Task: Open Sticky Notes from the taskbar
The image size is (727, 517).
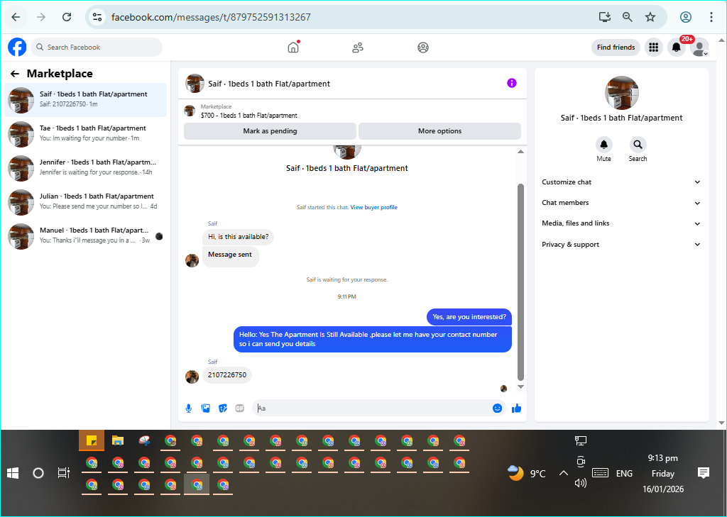Action: pyautogui.click(x=92, y=440)
